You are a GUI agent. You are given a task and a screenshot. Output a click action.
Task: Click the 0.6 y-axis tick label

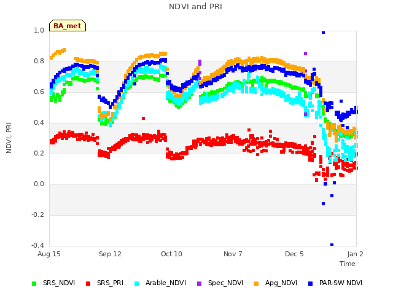click(x=39, y=92)
